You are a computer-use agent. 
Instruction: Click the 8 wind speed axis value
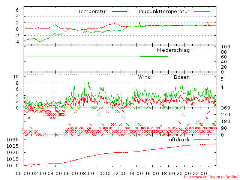click(17, 83)
